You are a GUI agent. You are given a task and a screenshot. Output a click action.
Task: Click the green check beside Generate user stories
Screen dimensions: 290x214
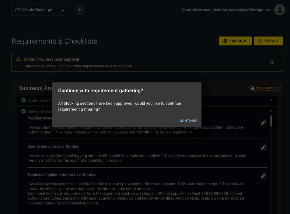24,111
